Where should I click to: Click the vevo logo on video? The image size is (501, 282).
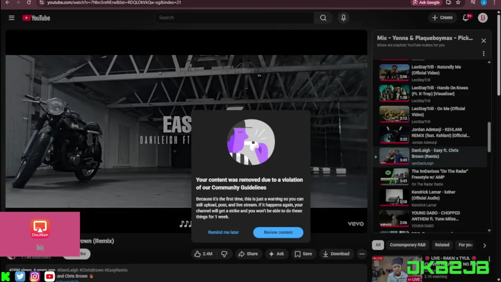pos(356,224)
